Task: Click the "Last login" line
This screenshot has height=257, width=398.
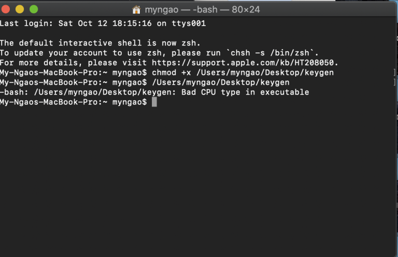Action: [103, 23]
